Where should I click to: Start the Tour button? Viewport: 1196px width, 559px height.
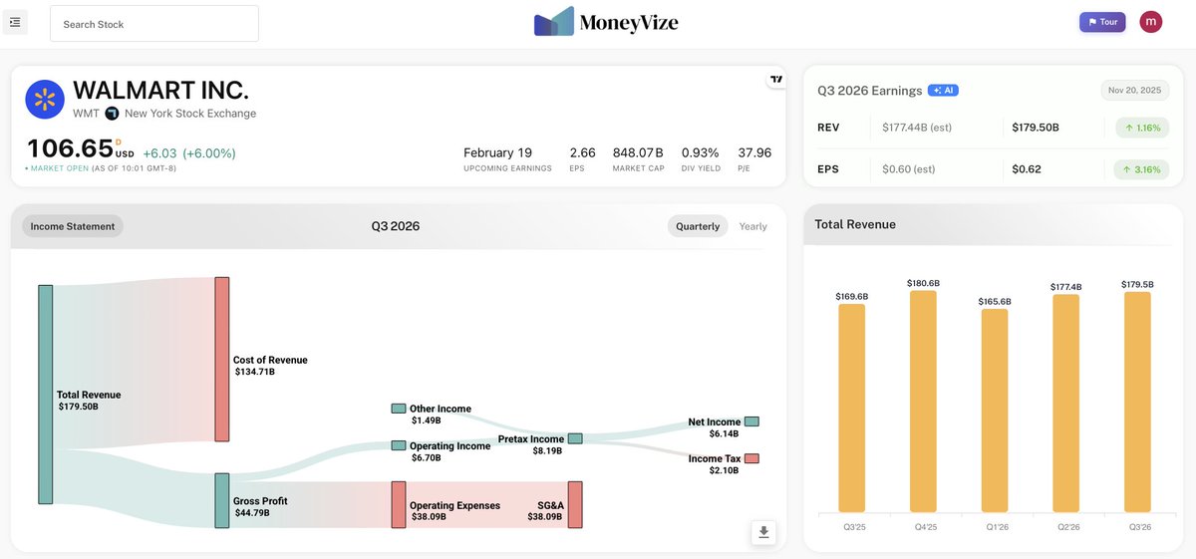point(1102,22)
